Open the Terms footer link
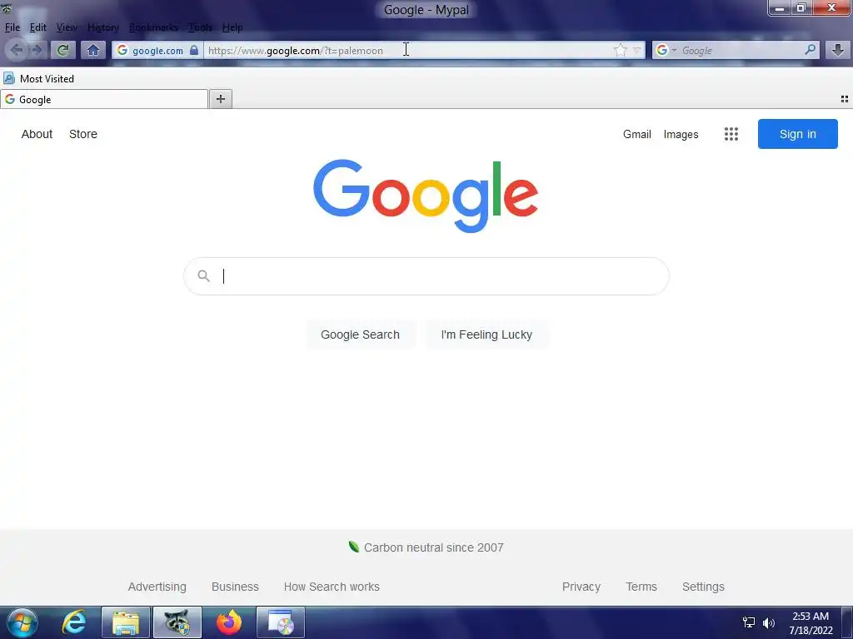The height and width of the screenshot is (639, 853). pos(641,587)
